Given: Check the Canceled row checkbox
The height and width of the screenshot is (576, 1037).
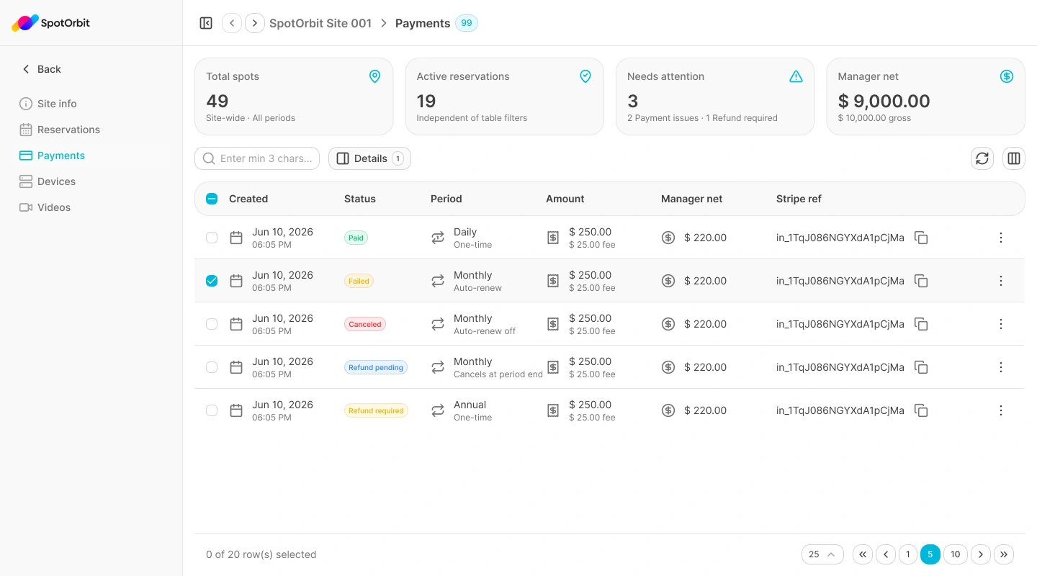Looking at the screenshot, I should (212, 324).
